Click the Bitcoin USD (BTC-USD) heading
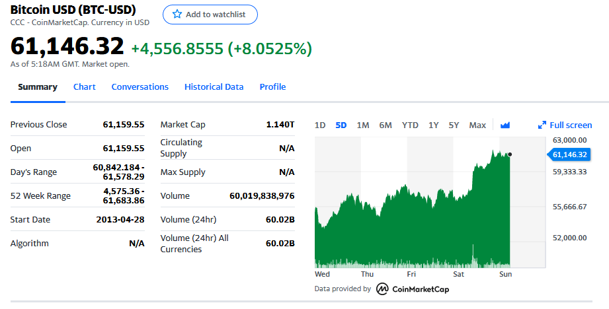This screenshot has width=609, height=309. (73, 9)
